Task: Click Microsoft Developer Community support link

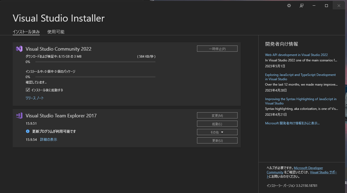Action: (x=308, y=168)
